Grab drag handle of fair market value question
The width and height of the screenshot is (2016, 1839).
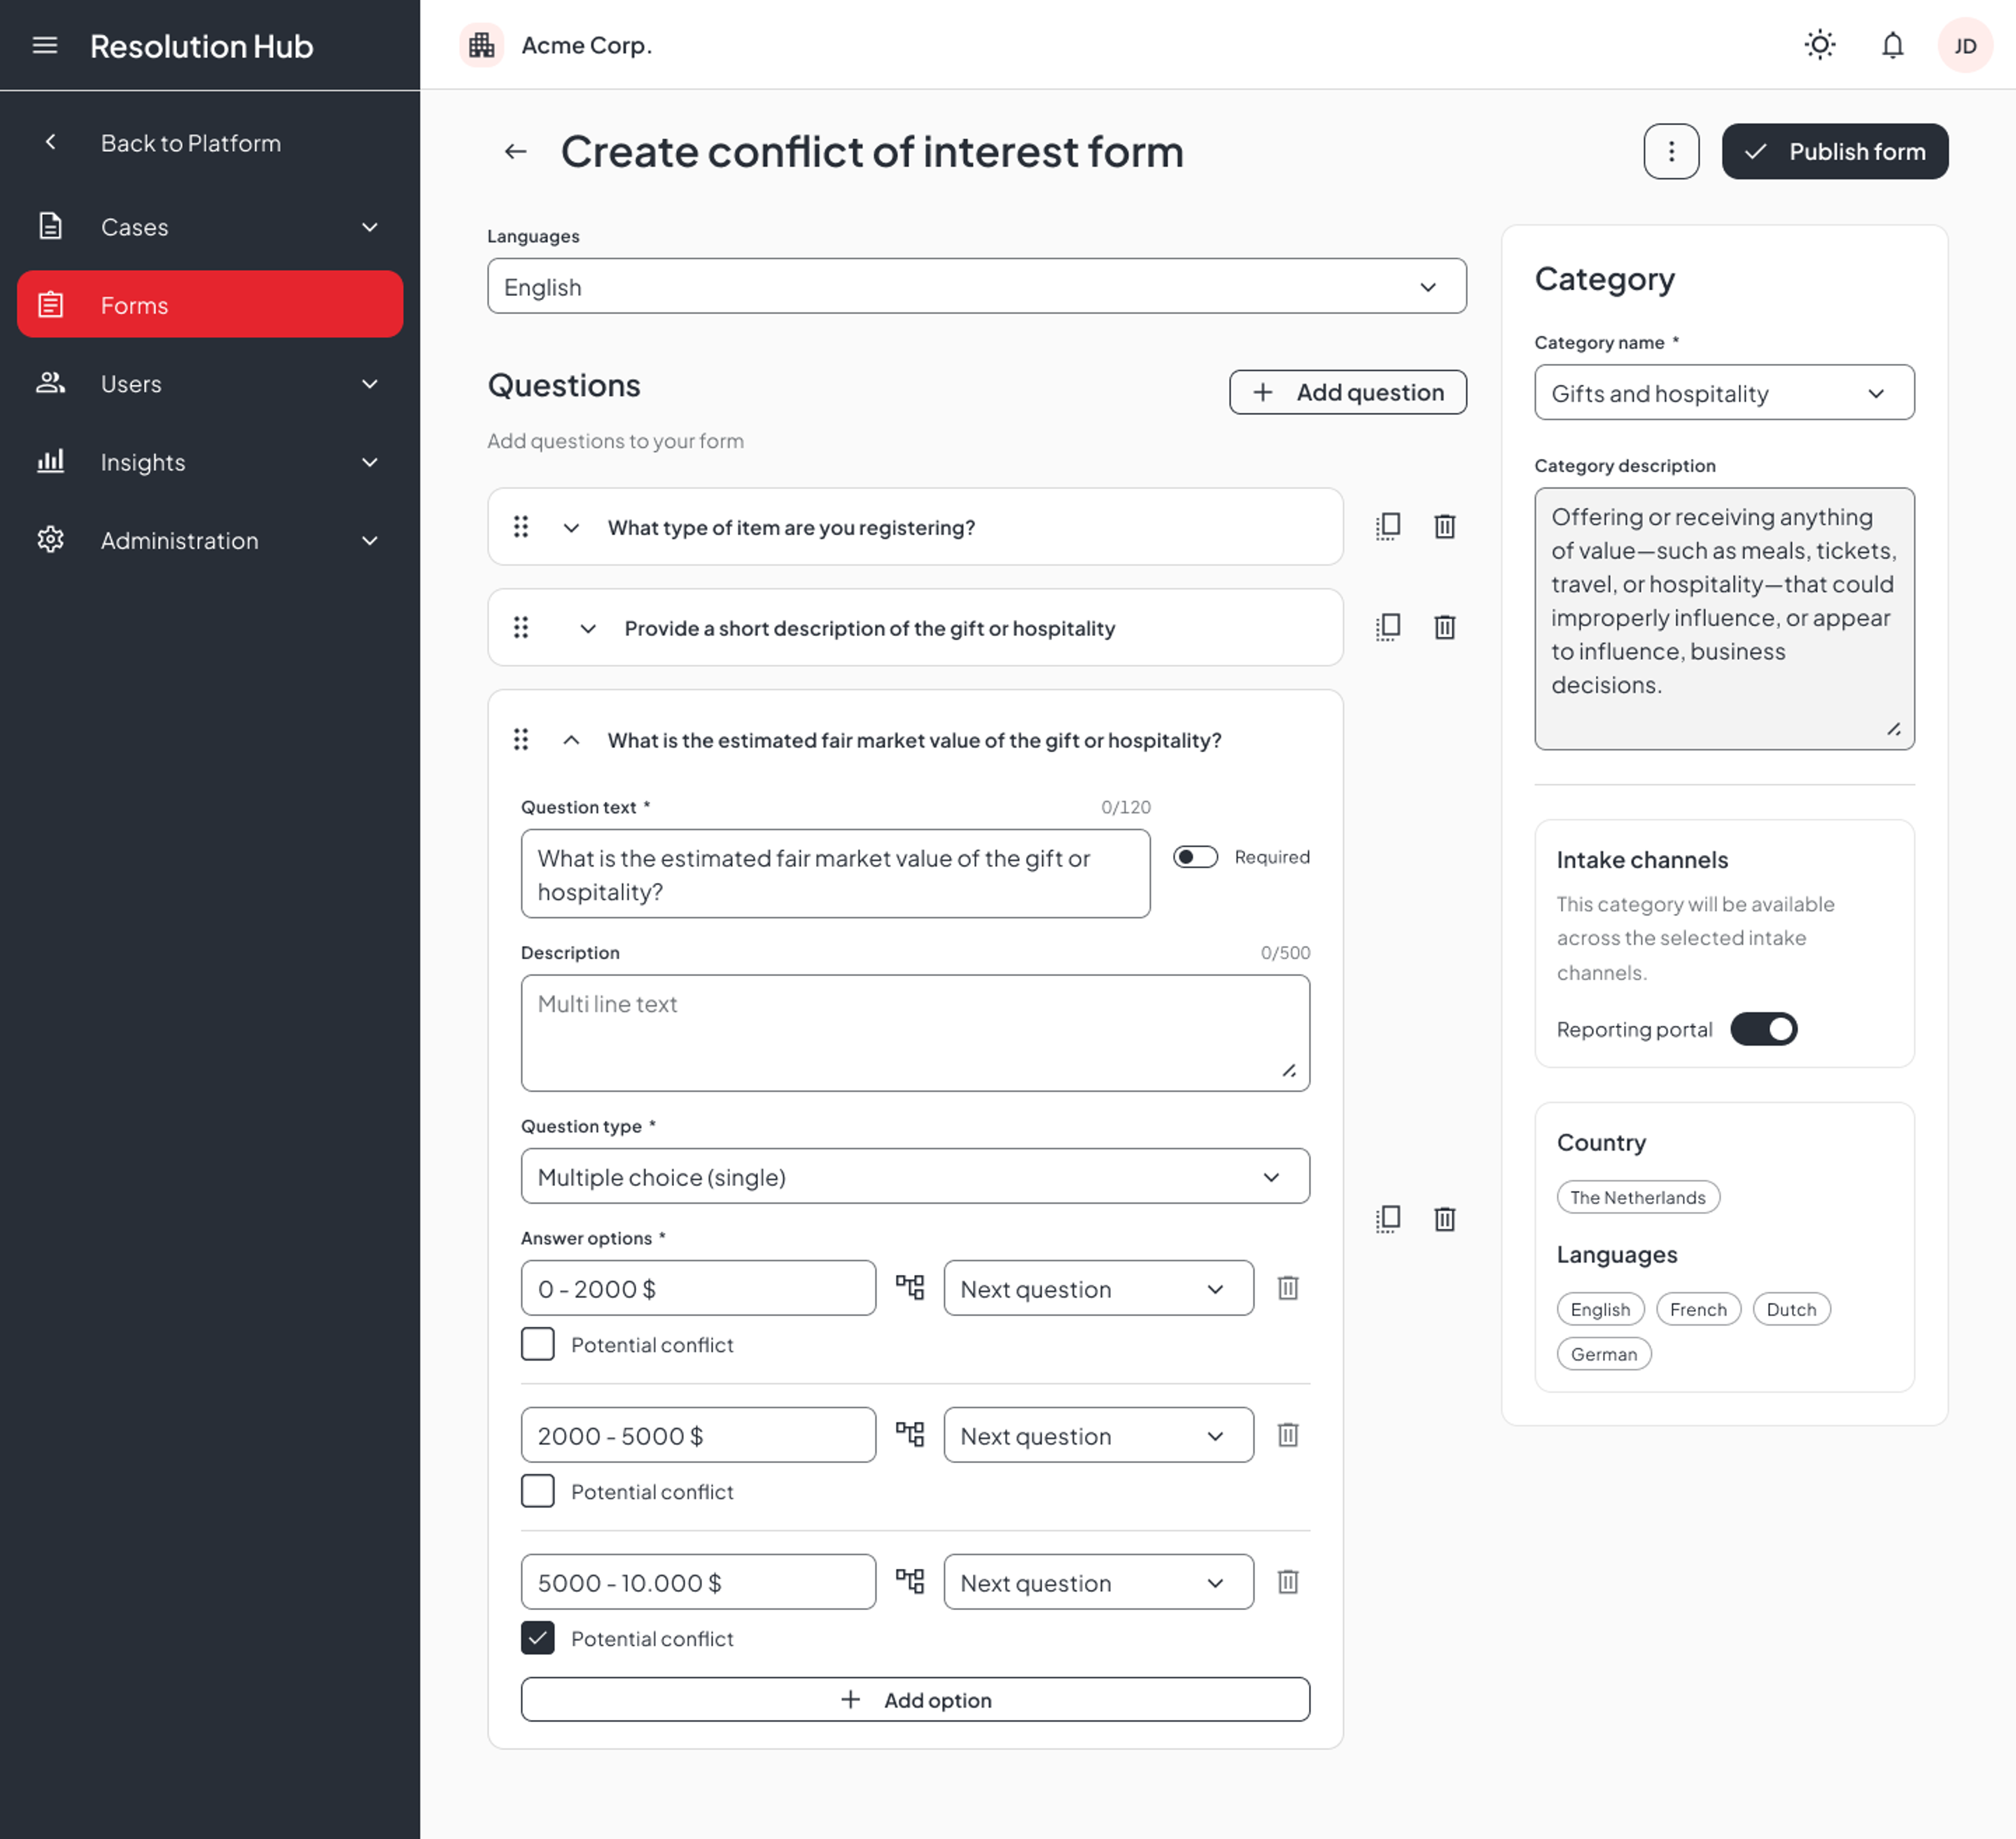[521, 739]
